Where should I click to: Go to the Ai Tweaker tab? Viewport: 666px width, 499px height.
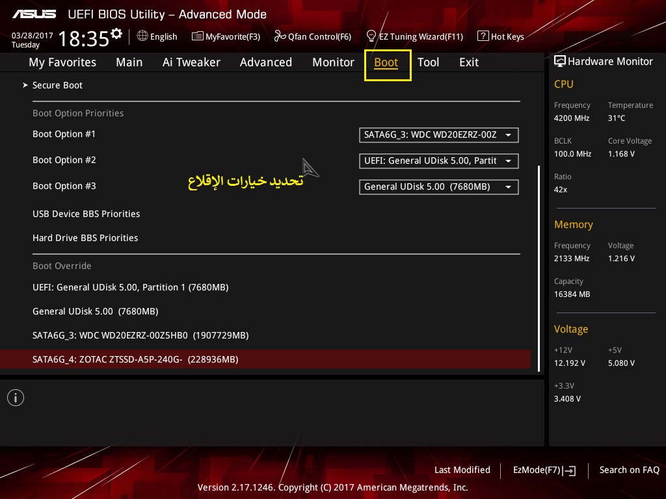pyautogui.click(x=191, y=62)
